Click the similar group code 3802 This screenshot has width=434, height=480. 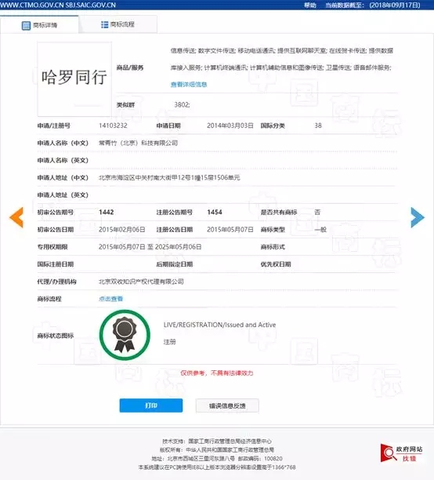click(182, 104)
